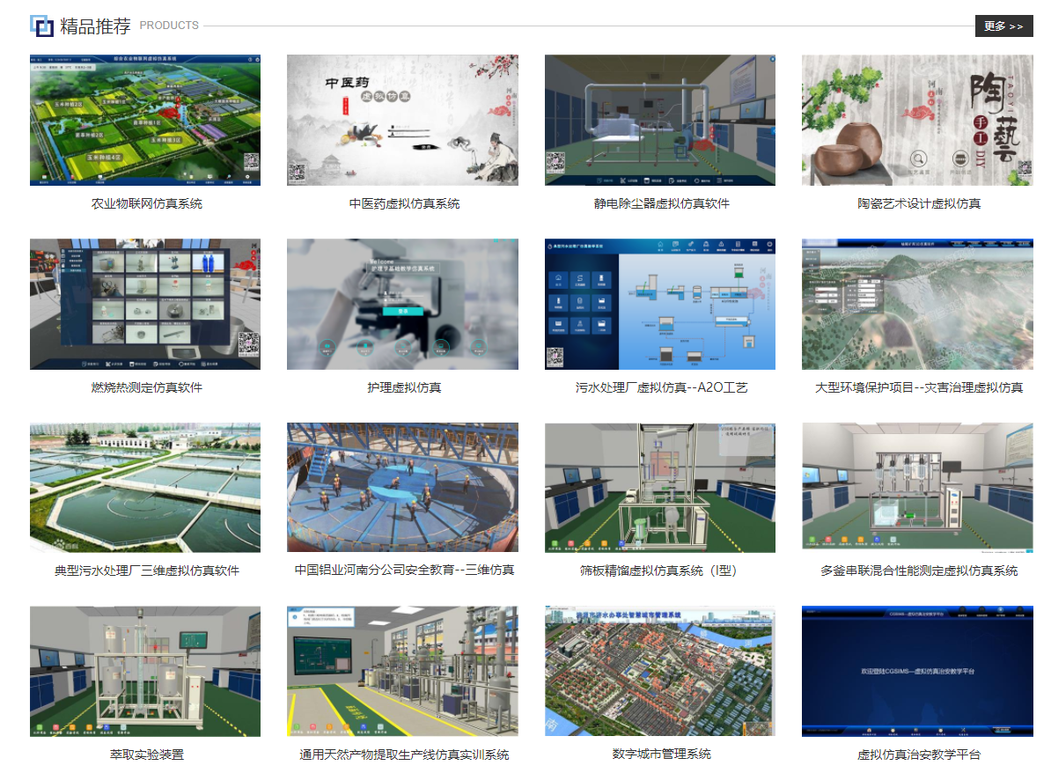Open the 护理虚拟仿真 title link
Viewport: 1051px width, 773px height.
click(403, 387)
